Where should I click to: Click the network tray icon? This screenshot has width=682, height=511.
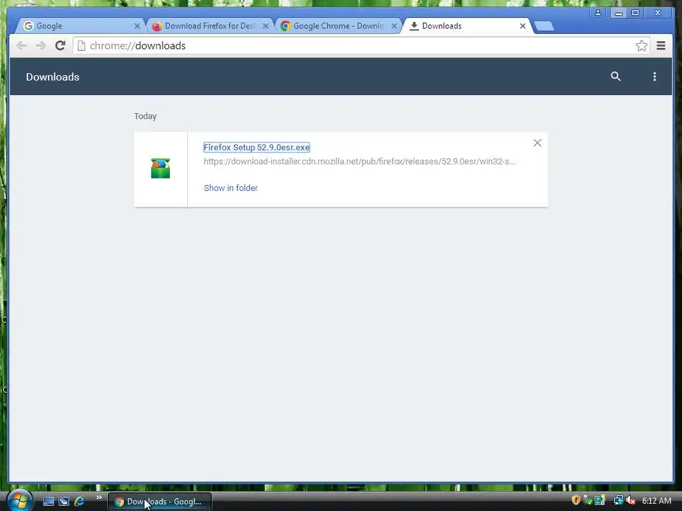tap(617, 500)
